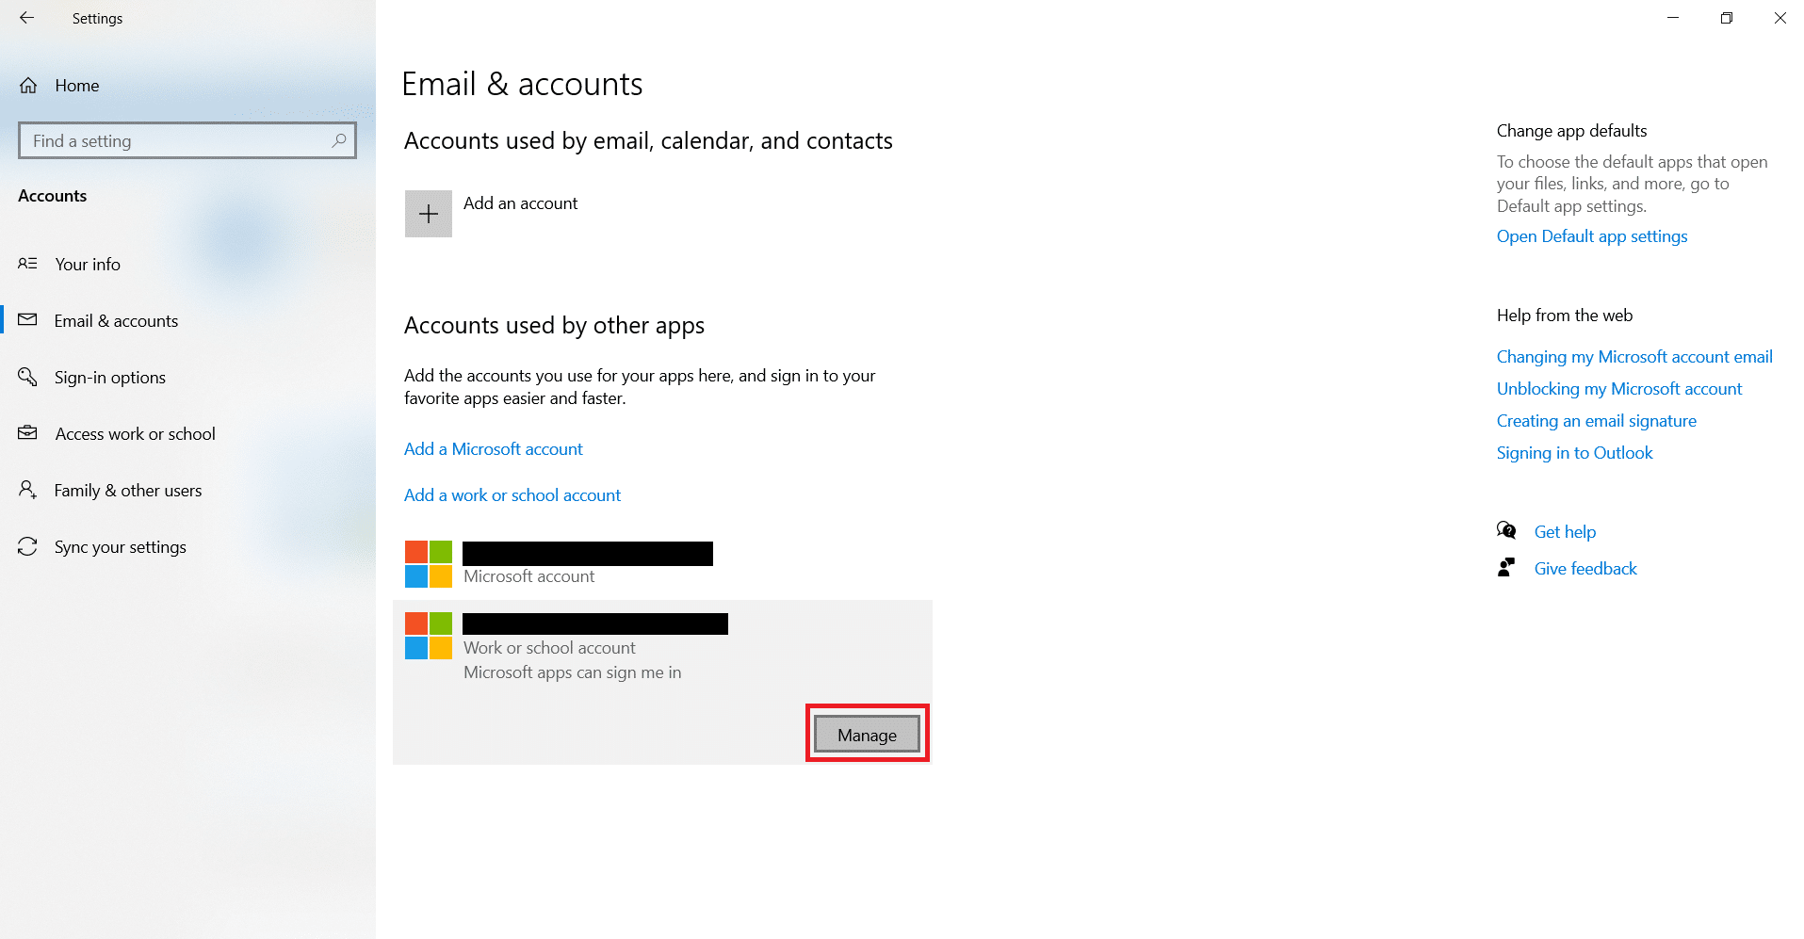Click the Home house icon

point(28,86)
